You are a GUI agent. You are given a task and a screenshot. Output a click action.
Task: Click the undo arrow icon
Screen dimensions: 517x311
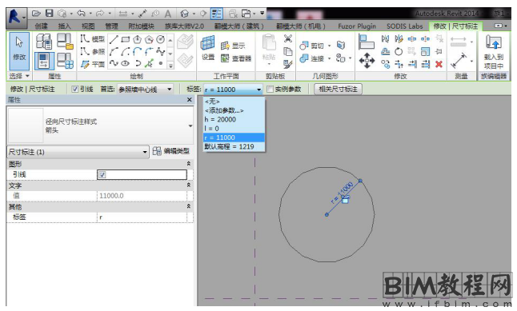click(81, 13)
